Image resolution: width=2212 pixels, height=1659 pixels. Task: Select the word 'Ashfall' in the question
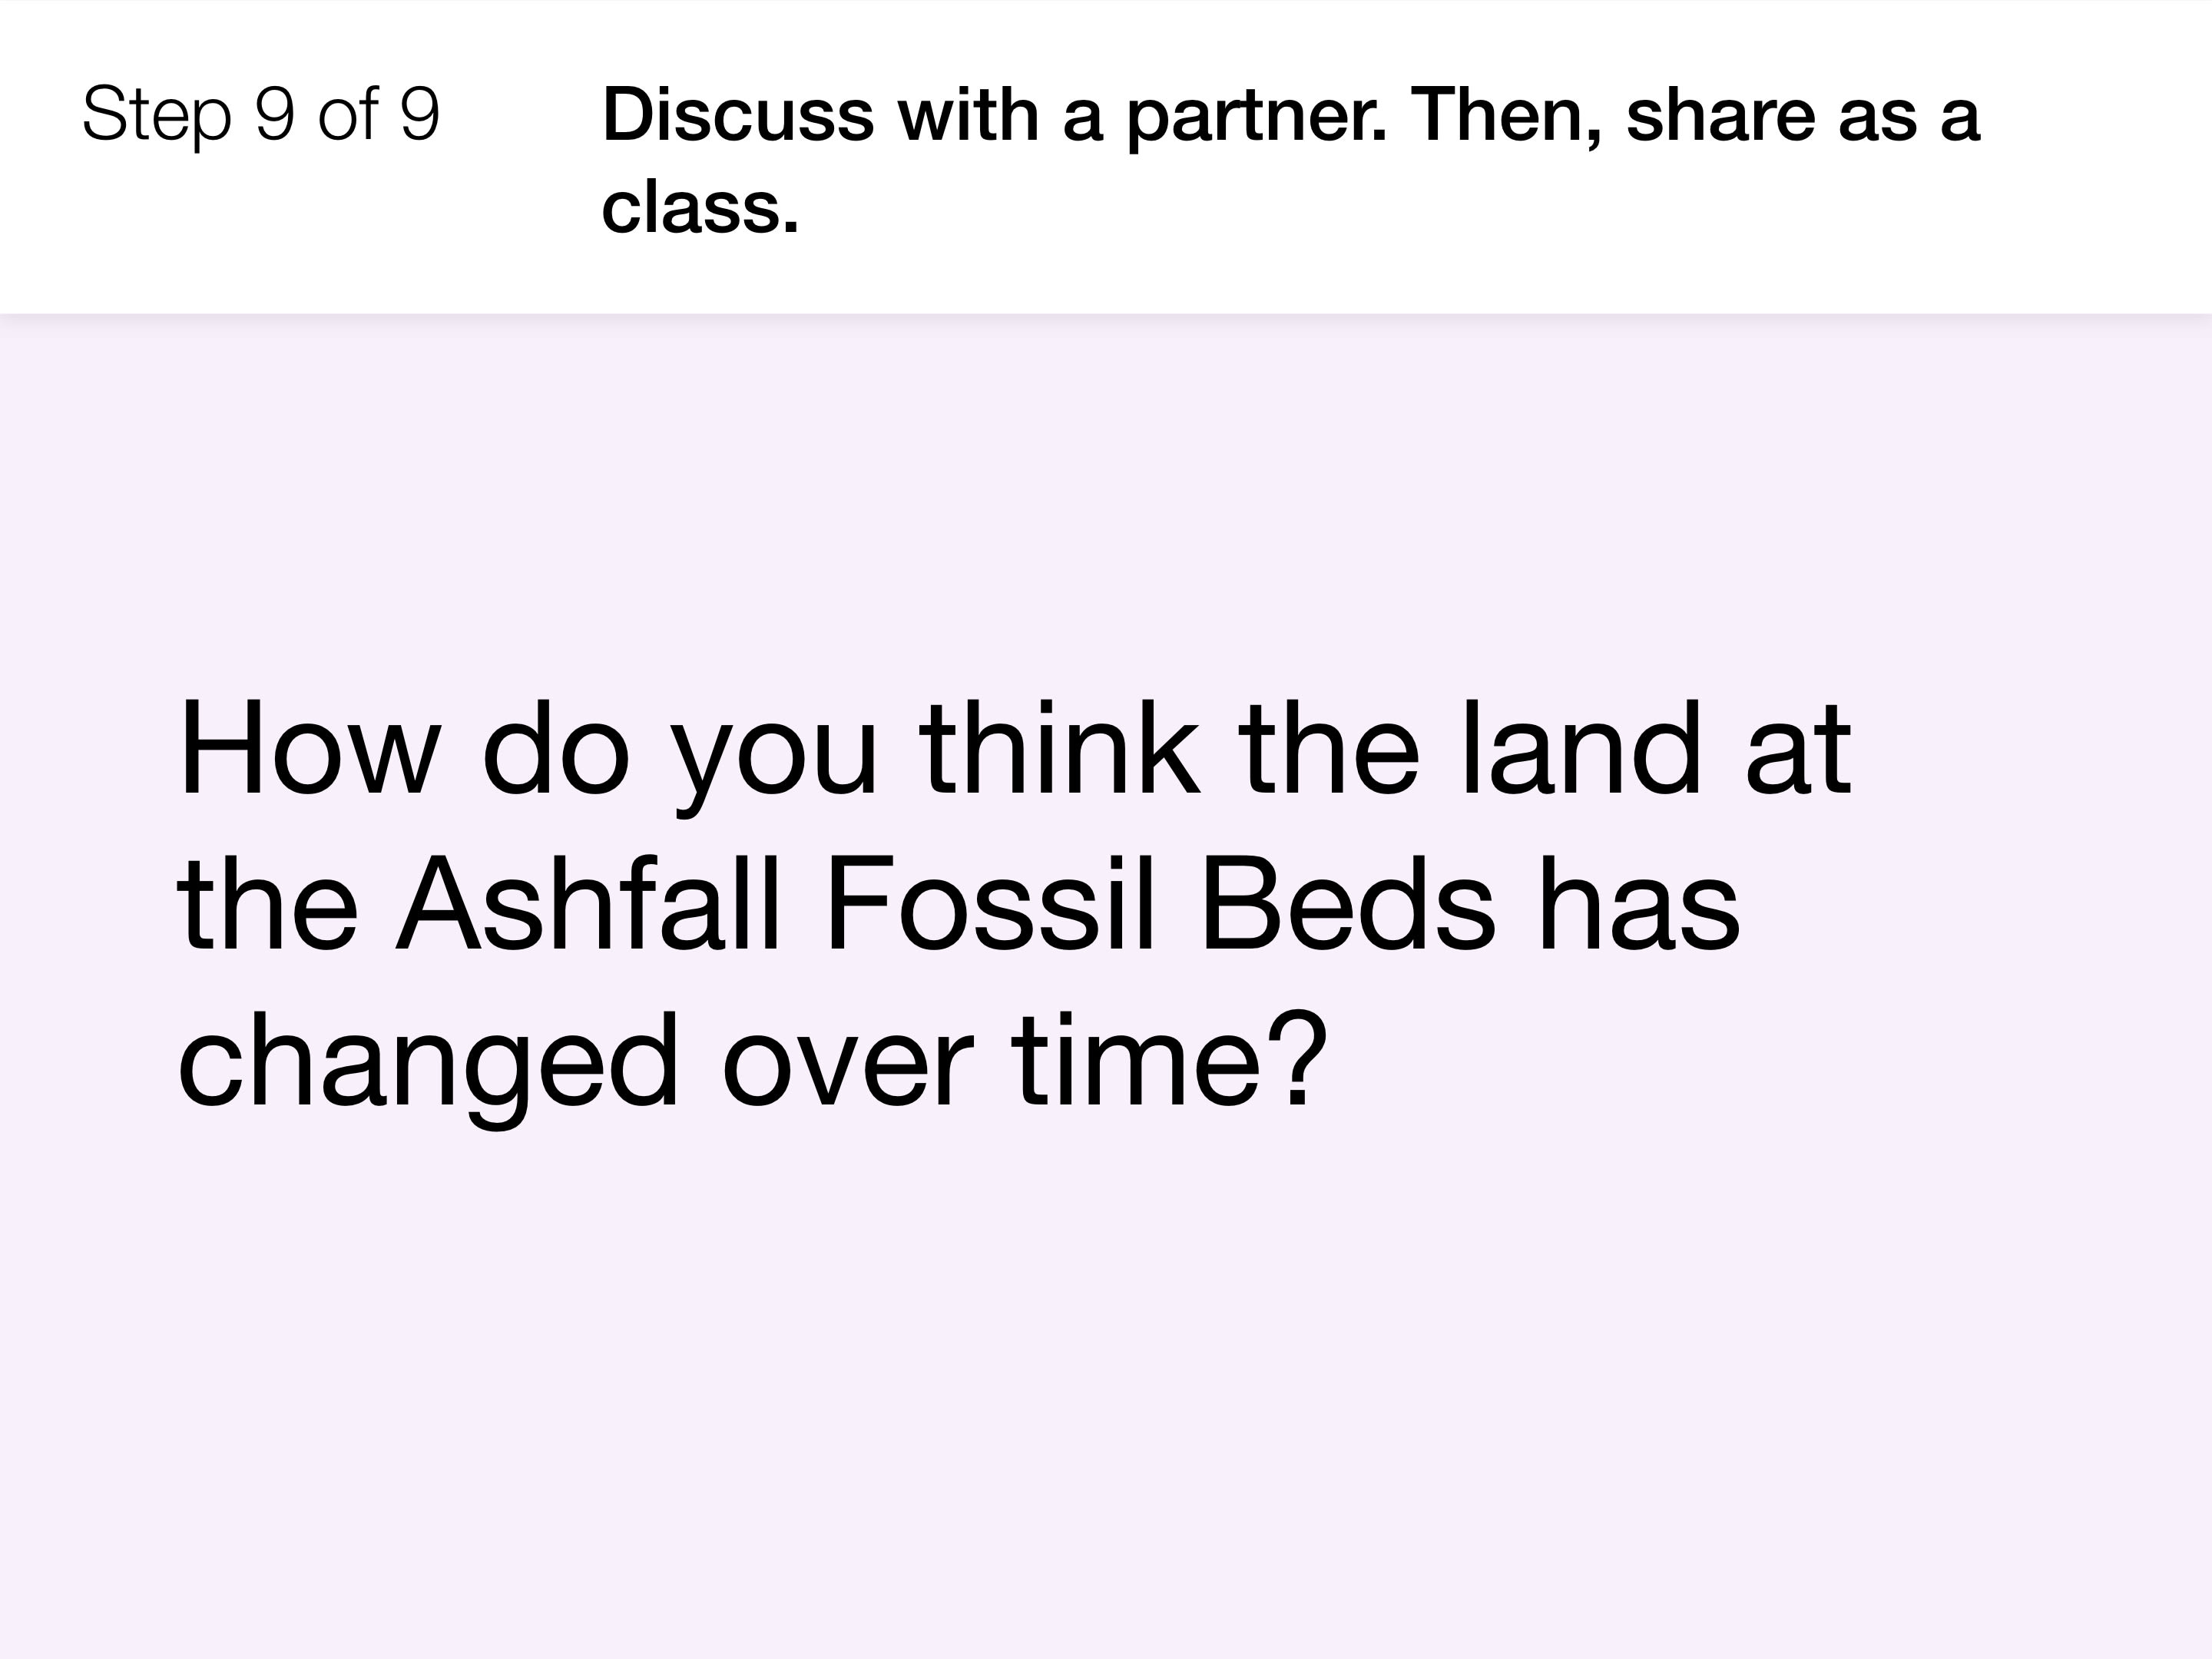pyautogui.click(x=588, y=904)
